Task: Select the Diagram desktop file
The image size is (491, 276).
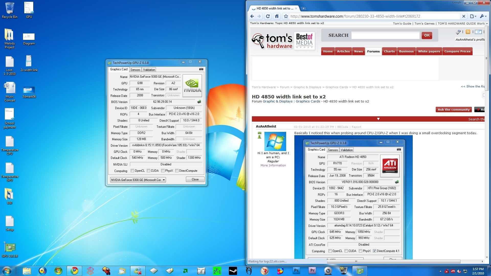Action: 29,39
